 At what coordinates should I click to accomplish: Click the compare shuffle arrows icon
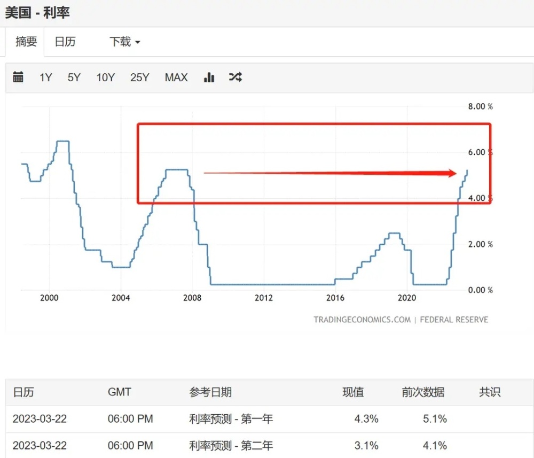tap(235, 77)
